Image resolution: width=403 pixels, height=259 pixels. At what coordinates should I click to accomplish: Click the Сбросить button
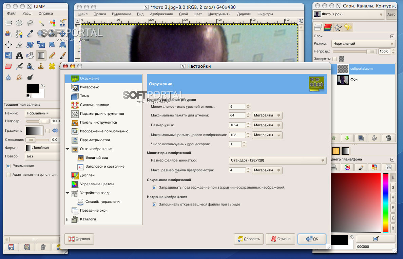click(x=249, y=239)
